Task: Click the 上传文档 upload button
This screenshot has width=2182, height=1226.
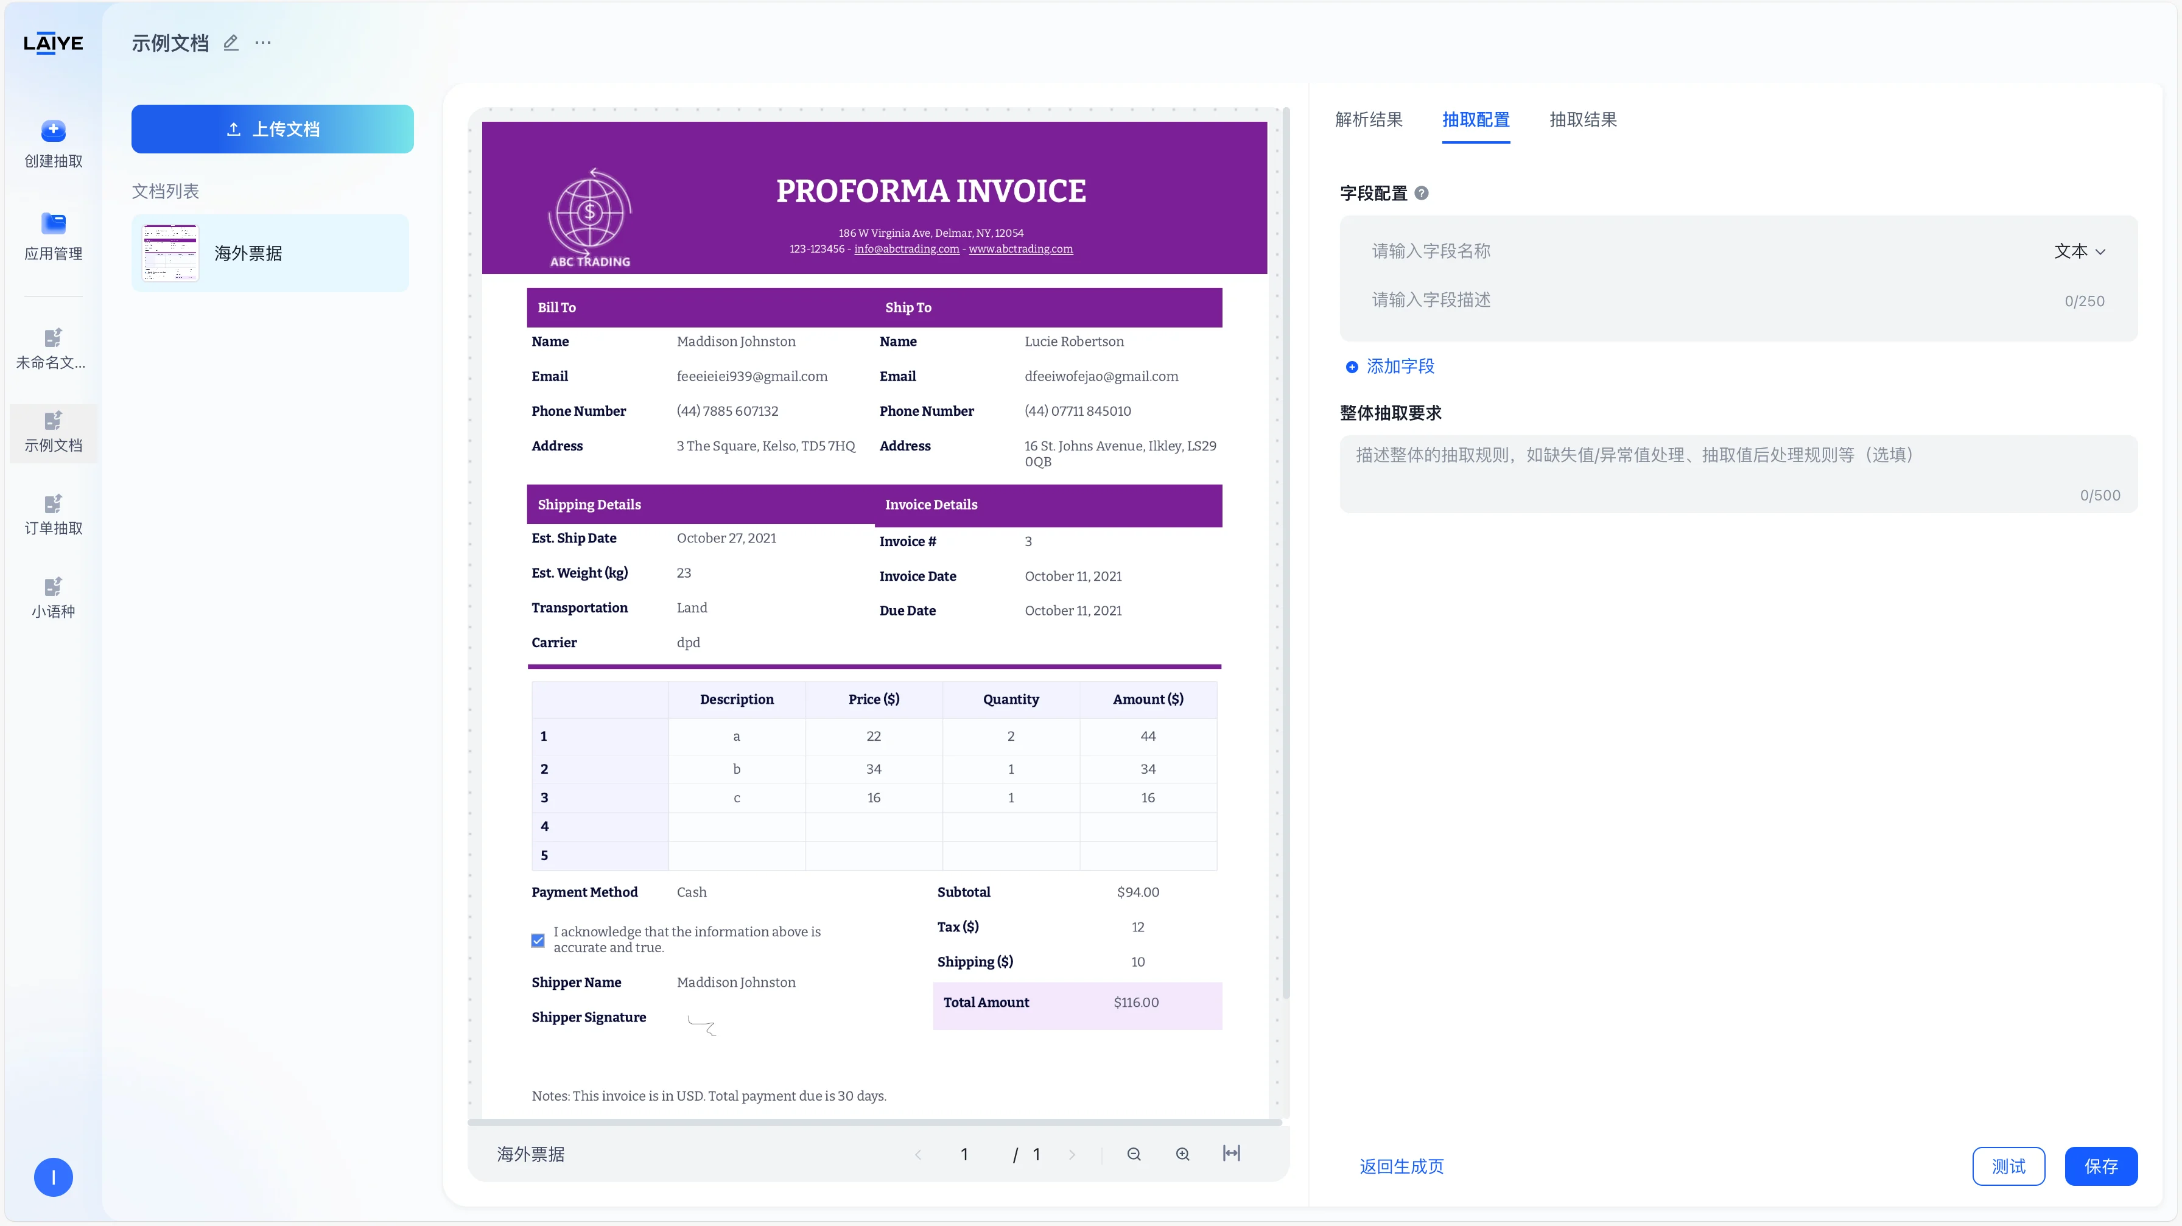Action: [273, 128]
